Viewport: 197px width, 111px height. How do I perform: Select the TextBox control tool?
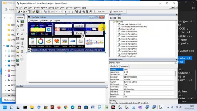click(22, 26)
